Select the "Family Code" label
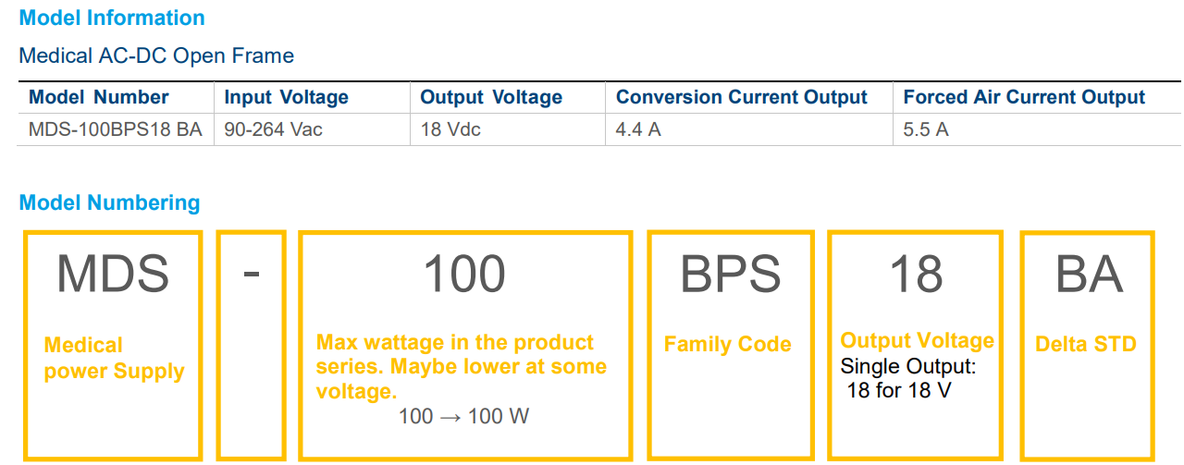This screenshot has width=1184, height=465. [728, 345]
